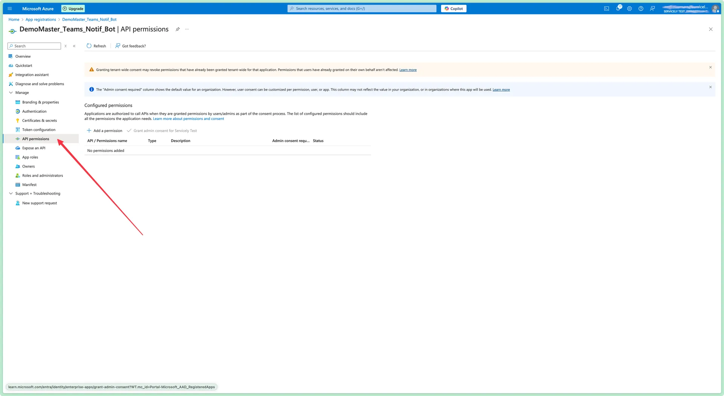Close the API permissions blade

pos(711,29)
